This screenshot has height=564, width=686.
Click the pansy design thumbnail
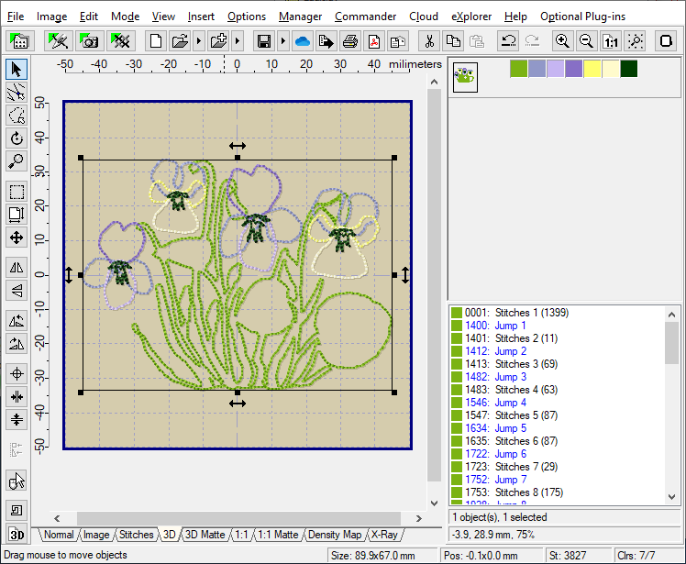[x=465, y=77]
